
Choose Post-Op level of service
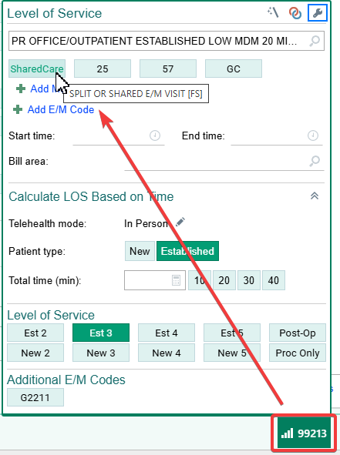[x=298, y=333]
